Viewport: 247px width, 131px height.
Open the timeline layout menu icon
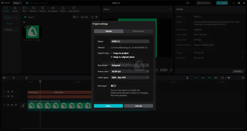click(5, 78)
